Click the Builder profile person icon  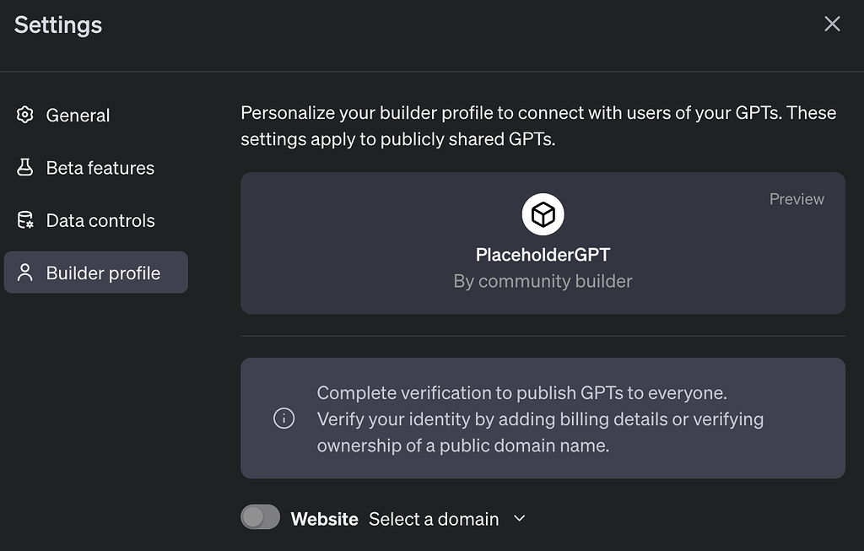click(x=24, y=273)
